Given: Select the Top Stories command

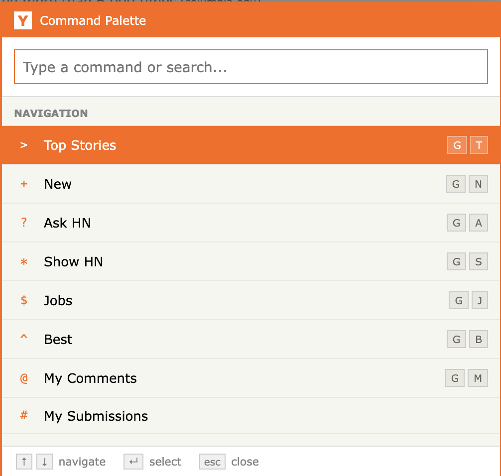Looking at the screenshot, I should tap(251, 145).
